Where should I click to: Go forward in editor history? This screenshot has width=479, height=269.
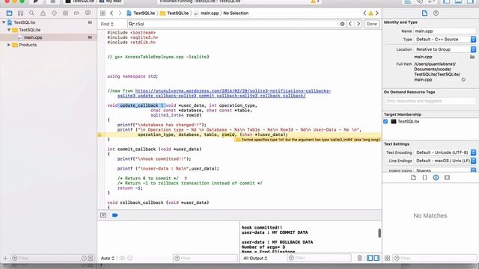[120, 13]
